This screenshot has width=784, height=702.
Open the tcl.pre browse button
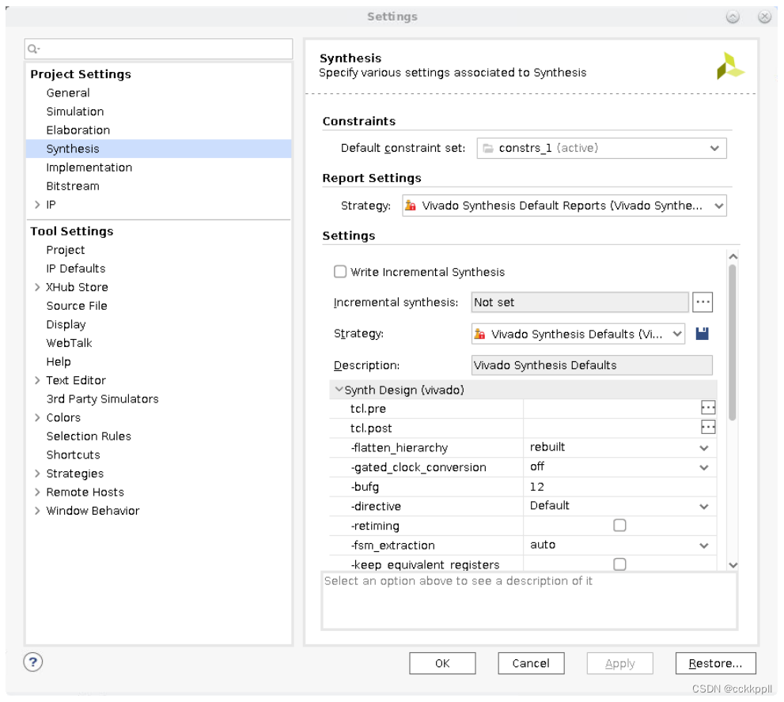coord(708,408)
